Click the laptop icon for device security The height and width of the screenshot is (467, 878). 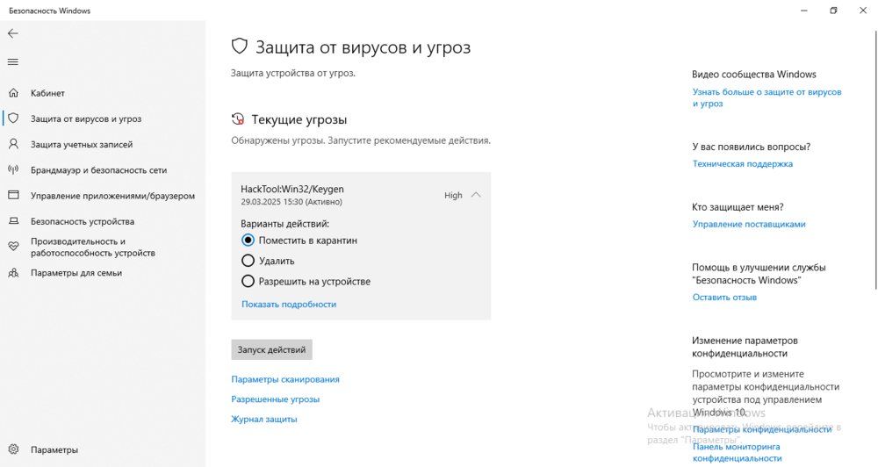13,221
